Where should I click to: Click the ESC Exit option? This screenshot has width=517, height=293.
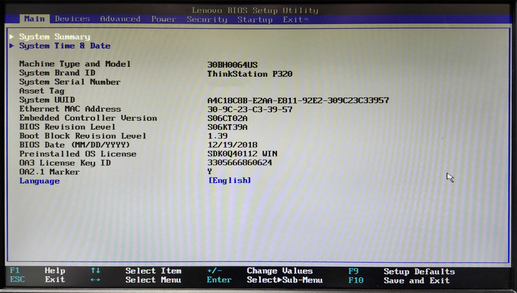[37, 280]
